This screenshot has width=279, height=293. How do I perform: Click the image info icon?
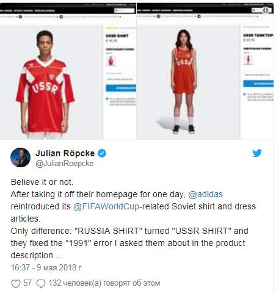click(266, 10)
